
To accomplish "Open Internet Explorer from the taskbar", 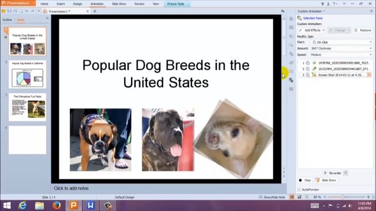I will tap(22, 206).
